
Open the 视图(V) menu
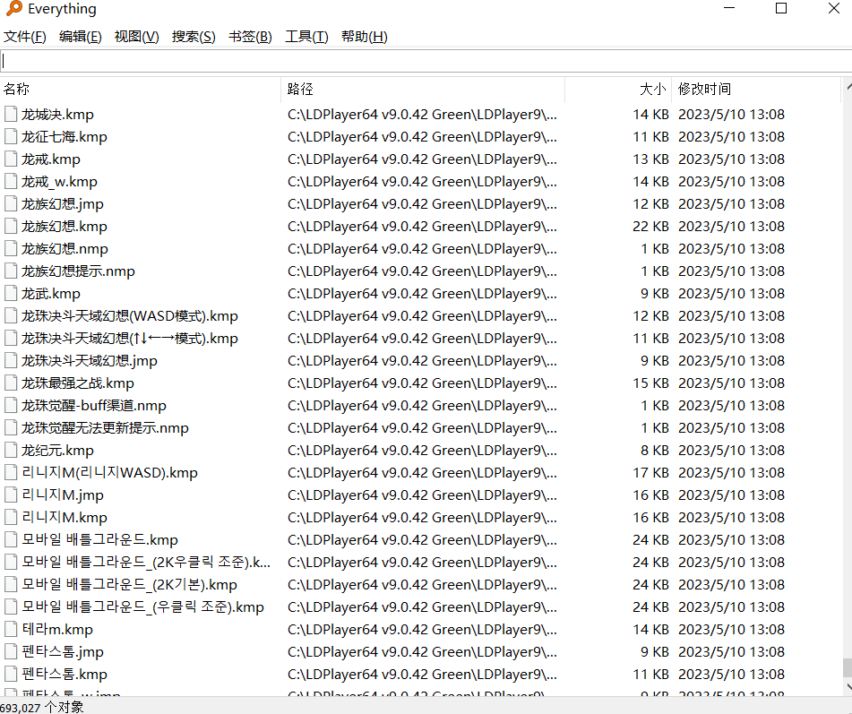[x=136, y=37]
